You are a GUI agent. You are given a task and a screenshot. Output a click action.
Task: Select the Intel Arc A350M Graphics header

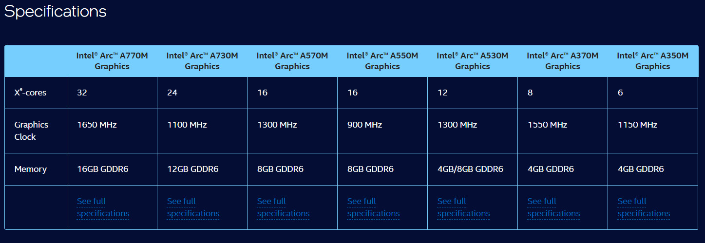(653, 61)
